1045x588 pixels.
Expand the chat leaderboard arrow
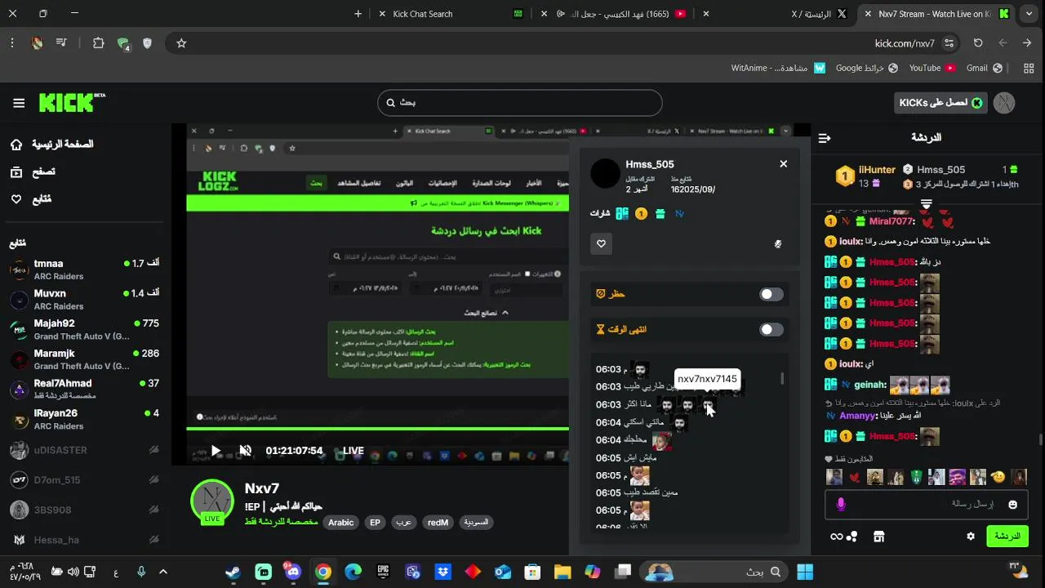[x=926, y=203]
